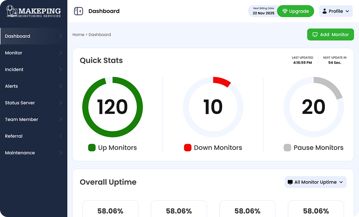
Task: Click the 10 Down Monitors donut chart
Action: pos(213,107)
